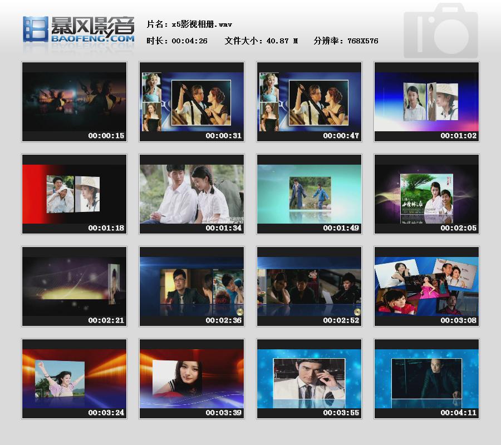
Task: Select the poster frame at 00:02:05
Action: pyautogui.click(x=426, y=194)
